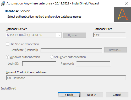Click the "InstallShield" text at bottom
Screen dimensions: 131x100
[x=9, y=88]
